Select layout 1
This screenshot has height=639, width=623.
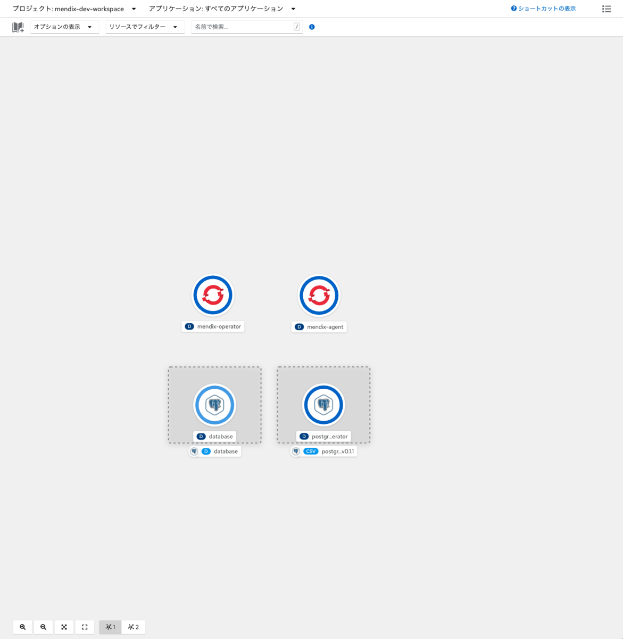click(110, 627)
